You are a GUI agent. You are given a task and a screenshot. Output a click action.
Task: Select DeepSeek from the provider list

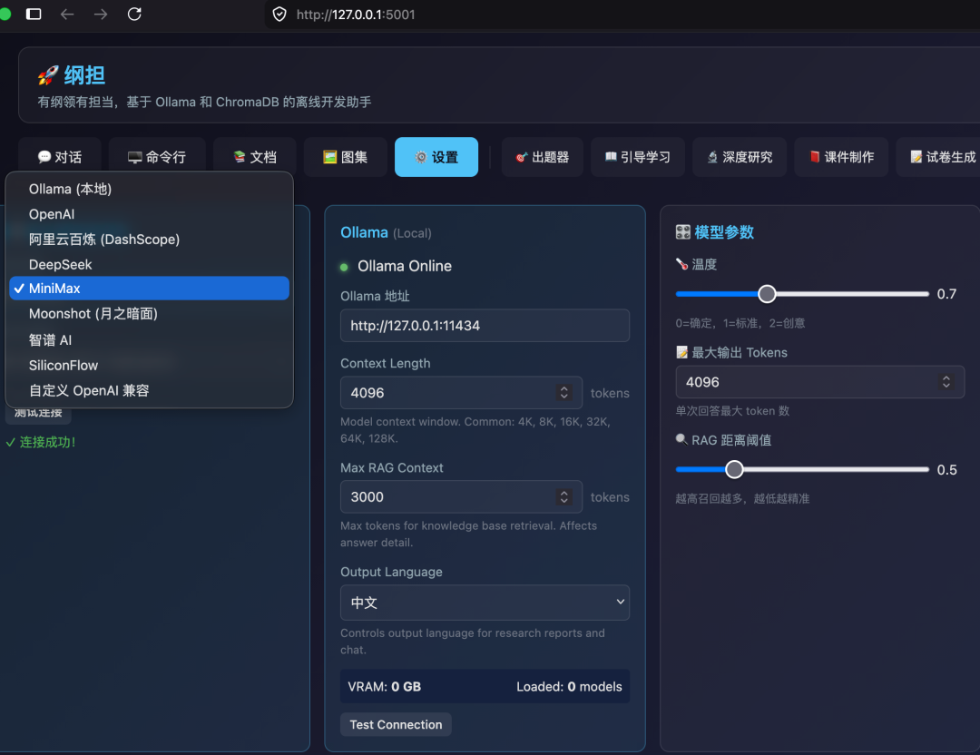click(150, 264)
